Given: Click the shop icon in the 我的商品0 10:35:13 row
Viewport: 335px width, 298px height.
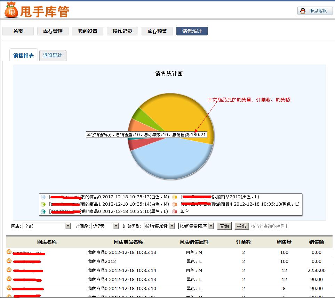Looking at the screenshot, I should coord(9,252).
